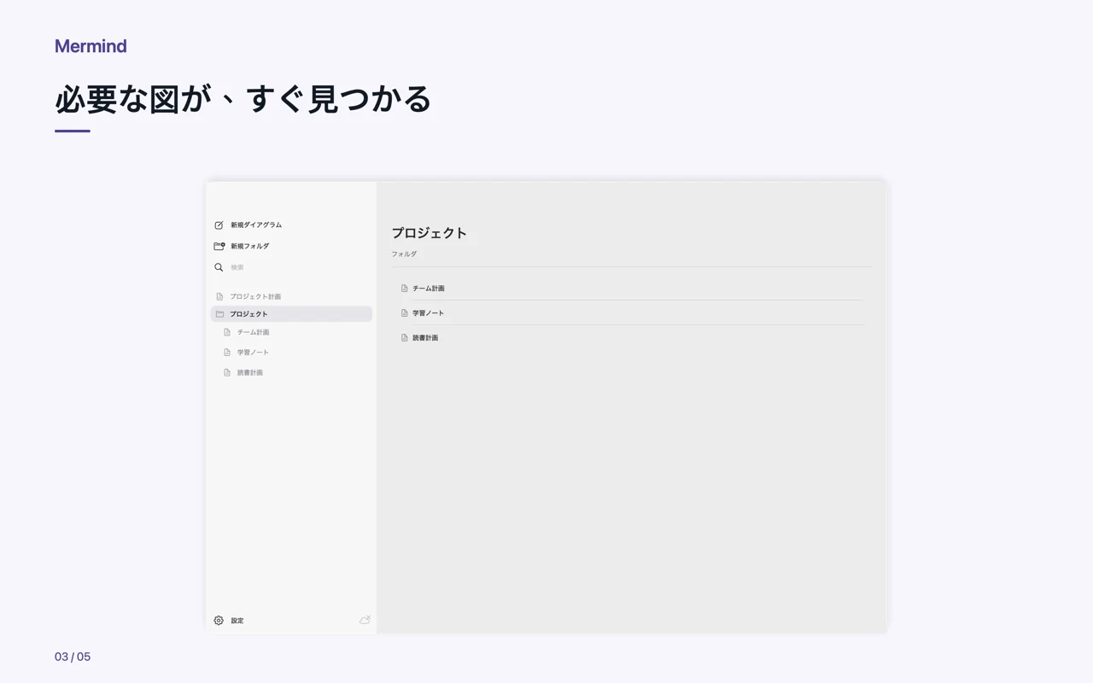The height and width of the screenshot is (683, 1093).
Task: Click the 新規ダイアグラム compose icon
Action: coord(219,225)
